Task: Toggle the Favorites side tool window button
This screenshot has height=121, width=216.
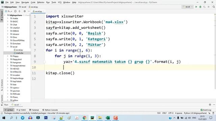Action: 2,100
